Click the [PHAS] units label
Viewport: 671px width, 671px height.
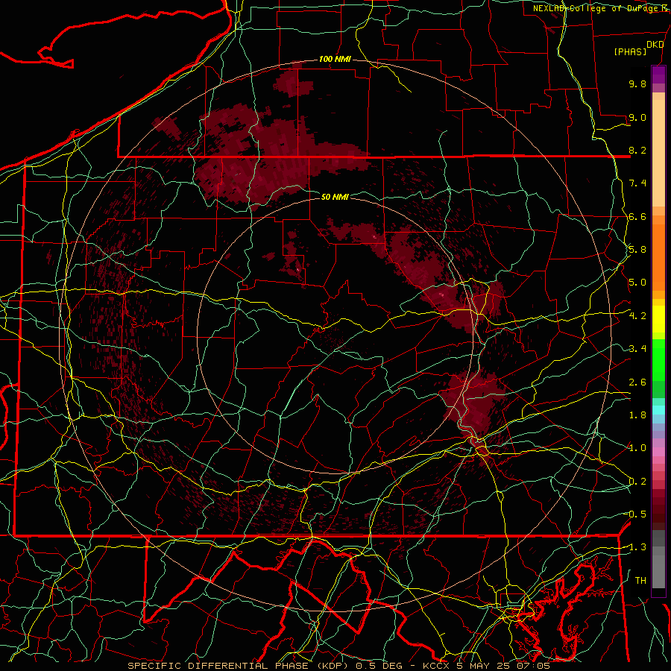[630, 51]
